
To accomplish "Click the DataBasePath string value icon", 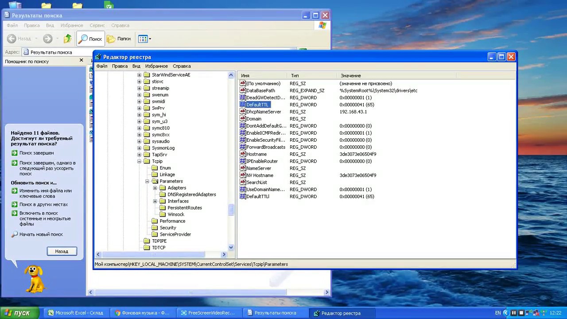I will click(243, 90).
